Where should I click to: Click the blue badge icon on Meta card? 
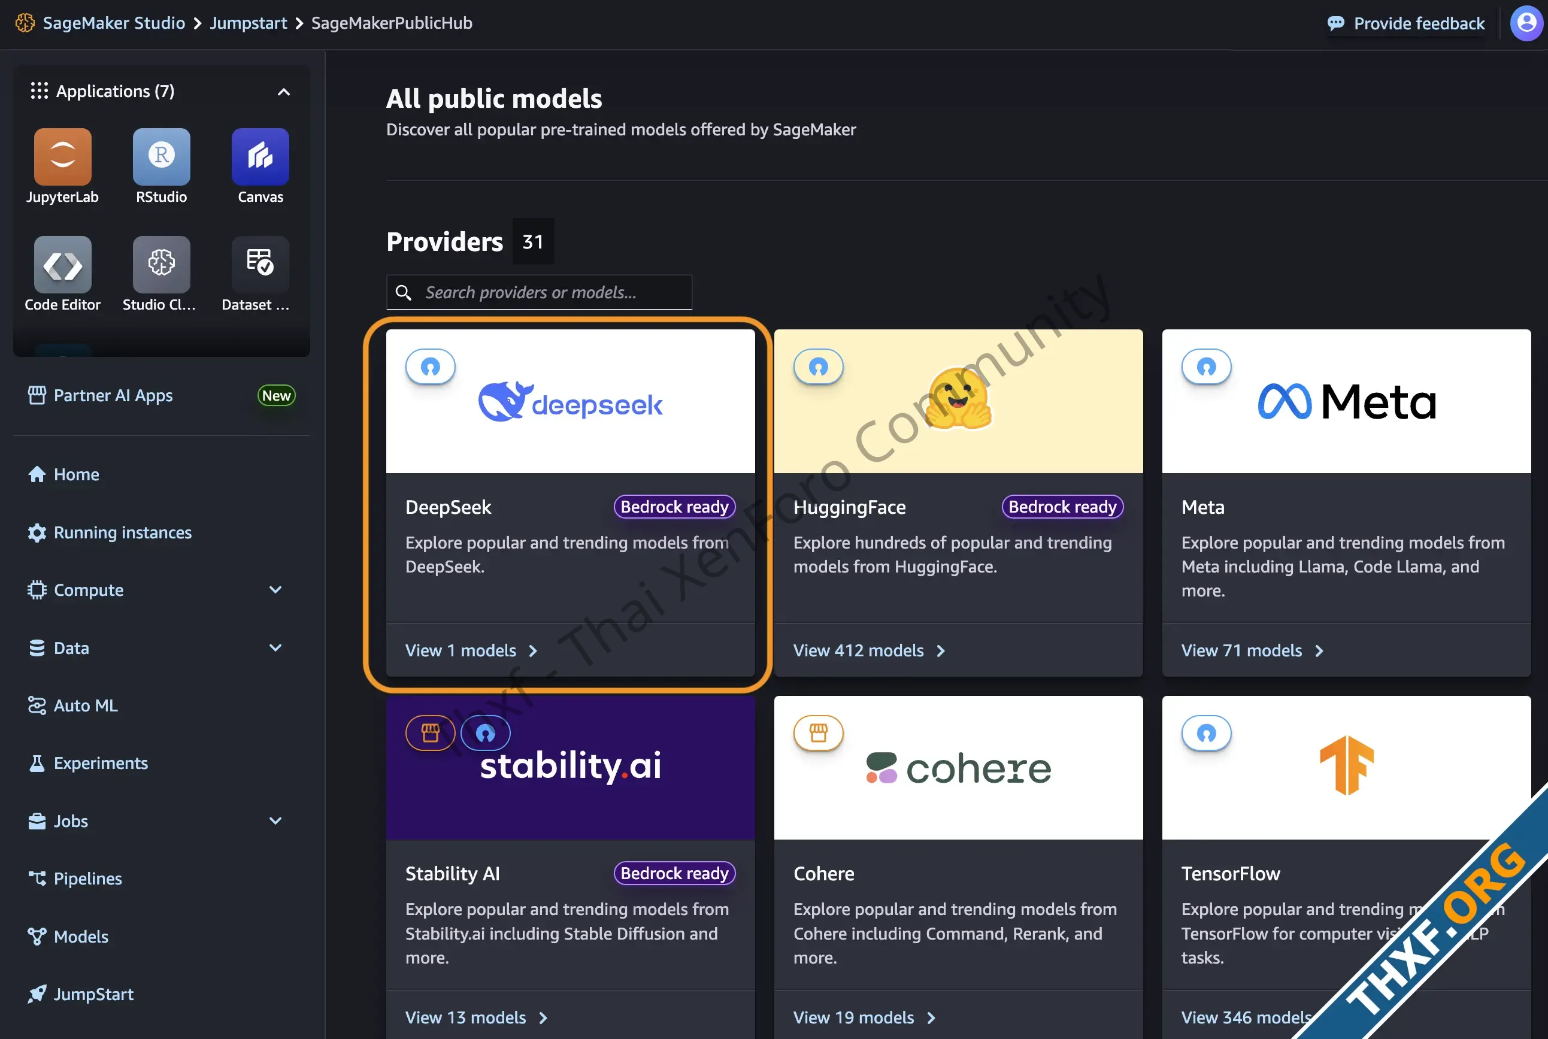[1206, 366]
